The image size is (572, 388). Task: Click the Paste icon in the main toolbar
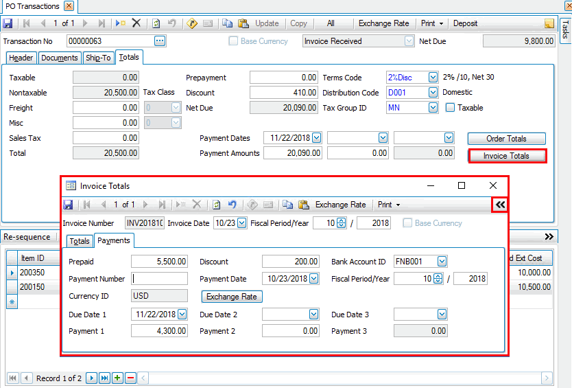click(243, 23)
